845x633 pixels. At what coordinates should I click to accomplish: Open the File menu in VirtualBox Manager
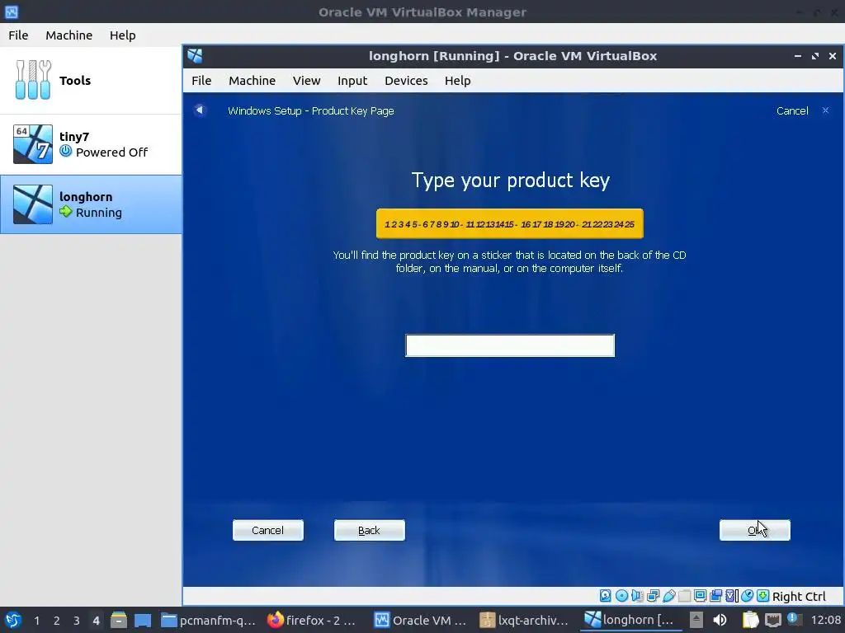[x=18, y=35]
